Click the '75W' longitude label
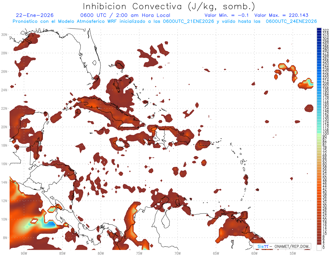Image resolution: width=332 pixels, height=257 pixels. pos(139,253)
